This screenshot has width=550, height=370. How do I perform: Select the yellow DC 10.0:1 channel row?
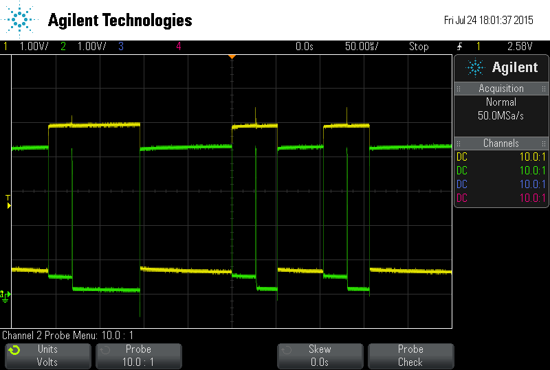(501, 157)
